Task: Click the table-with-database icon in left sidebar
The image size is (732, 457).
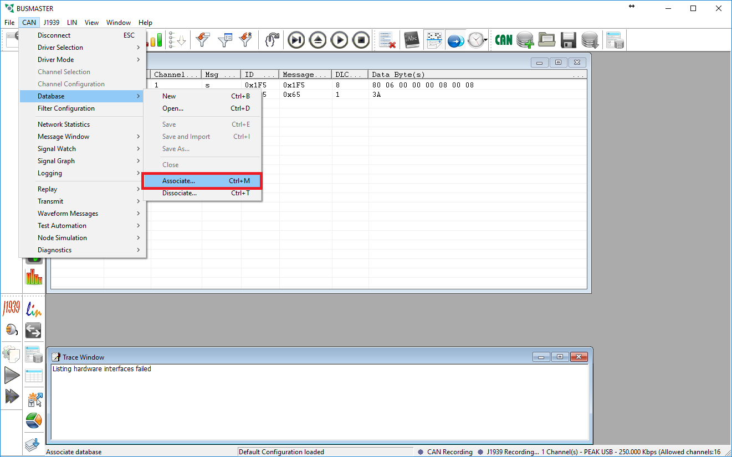Action: (x=34, y=354)
